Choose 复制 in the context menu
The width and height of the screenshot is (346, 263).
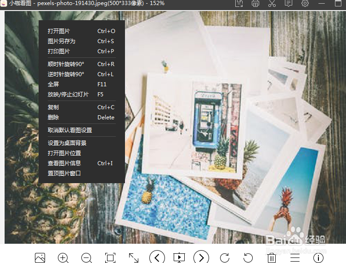[x=82, y=107]
